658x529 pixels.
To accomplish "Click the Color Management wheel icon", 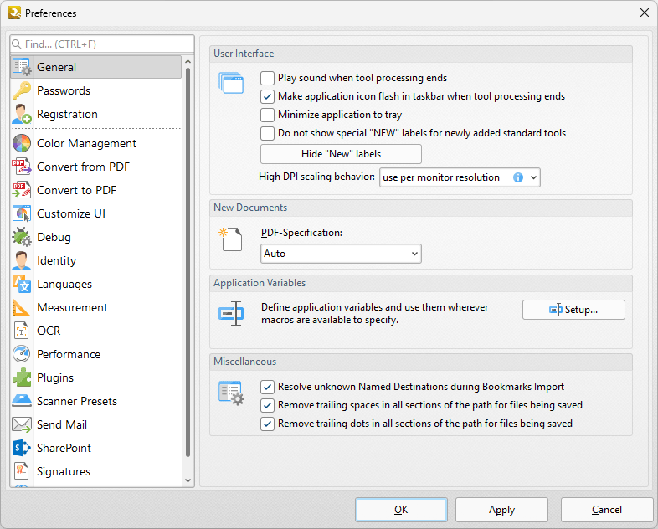I will click(22, 143).
